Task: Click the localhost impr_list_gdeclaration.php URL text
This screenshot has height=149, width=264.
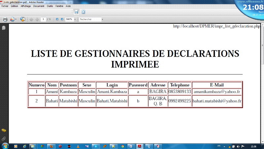Action: click(217, 26)
